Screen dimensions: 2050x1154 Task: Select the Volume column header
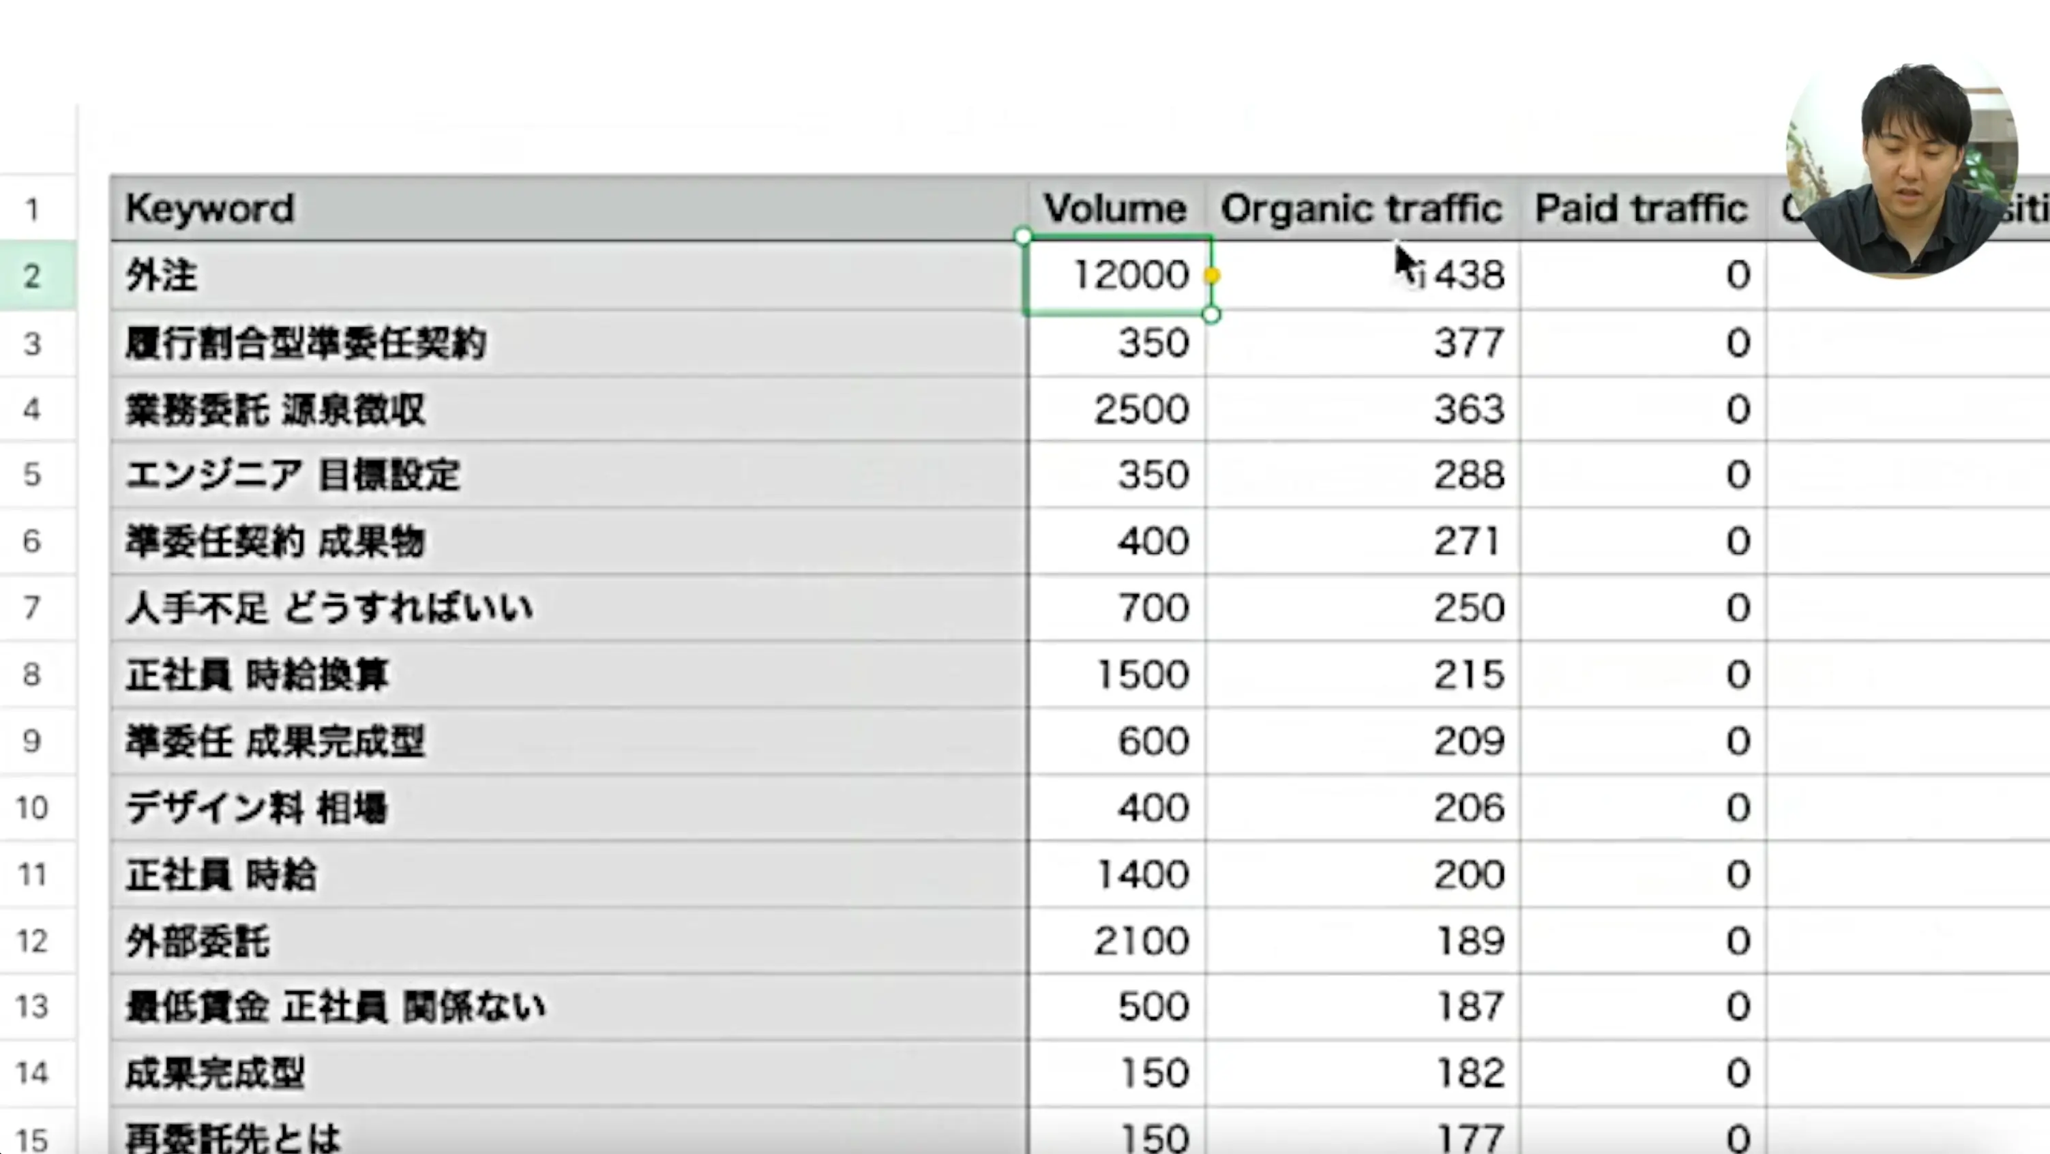[x=1116, y=209]
